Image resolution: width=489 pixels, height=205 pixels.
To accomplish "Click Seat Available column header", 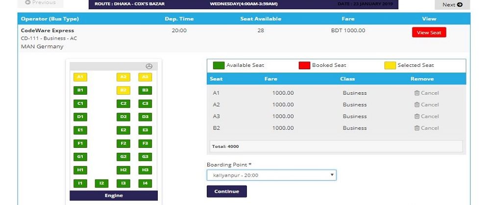I will 261,19.
